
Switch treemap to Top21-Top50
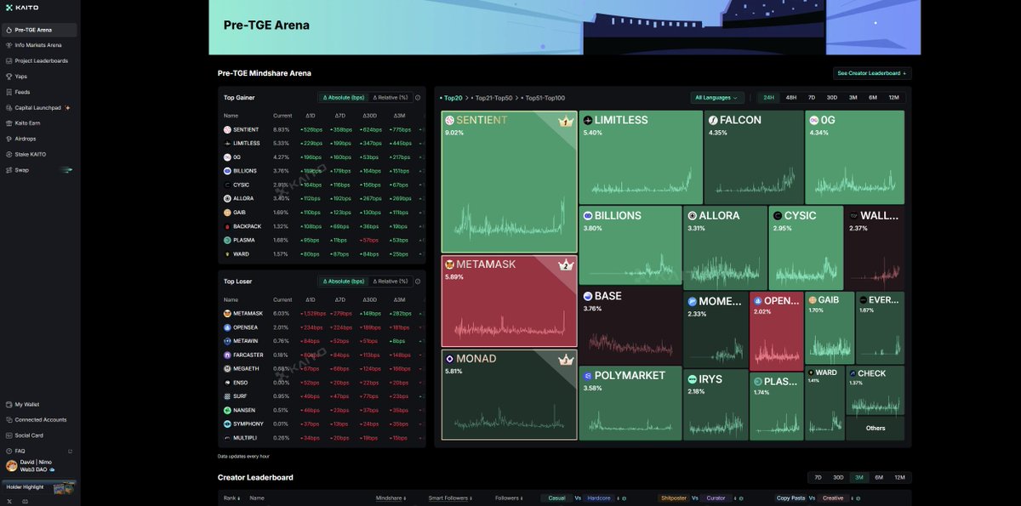(492, 98)
